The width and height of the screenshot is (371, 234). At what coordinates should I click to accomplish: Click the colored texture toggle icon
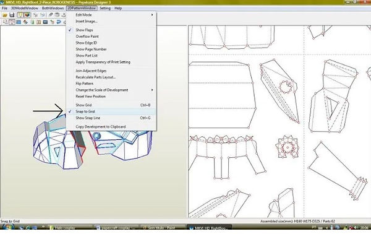tap(27, 15)
